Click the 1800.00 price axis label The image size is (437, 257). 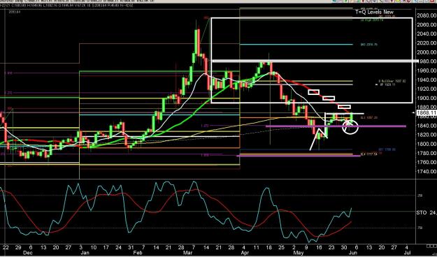click(x=427, y=144)
